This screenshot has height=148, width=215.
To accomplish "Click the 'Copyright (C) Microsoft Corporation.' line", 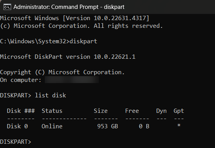I will [62, 72].
